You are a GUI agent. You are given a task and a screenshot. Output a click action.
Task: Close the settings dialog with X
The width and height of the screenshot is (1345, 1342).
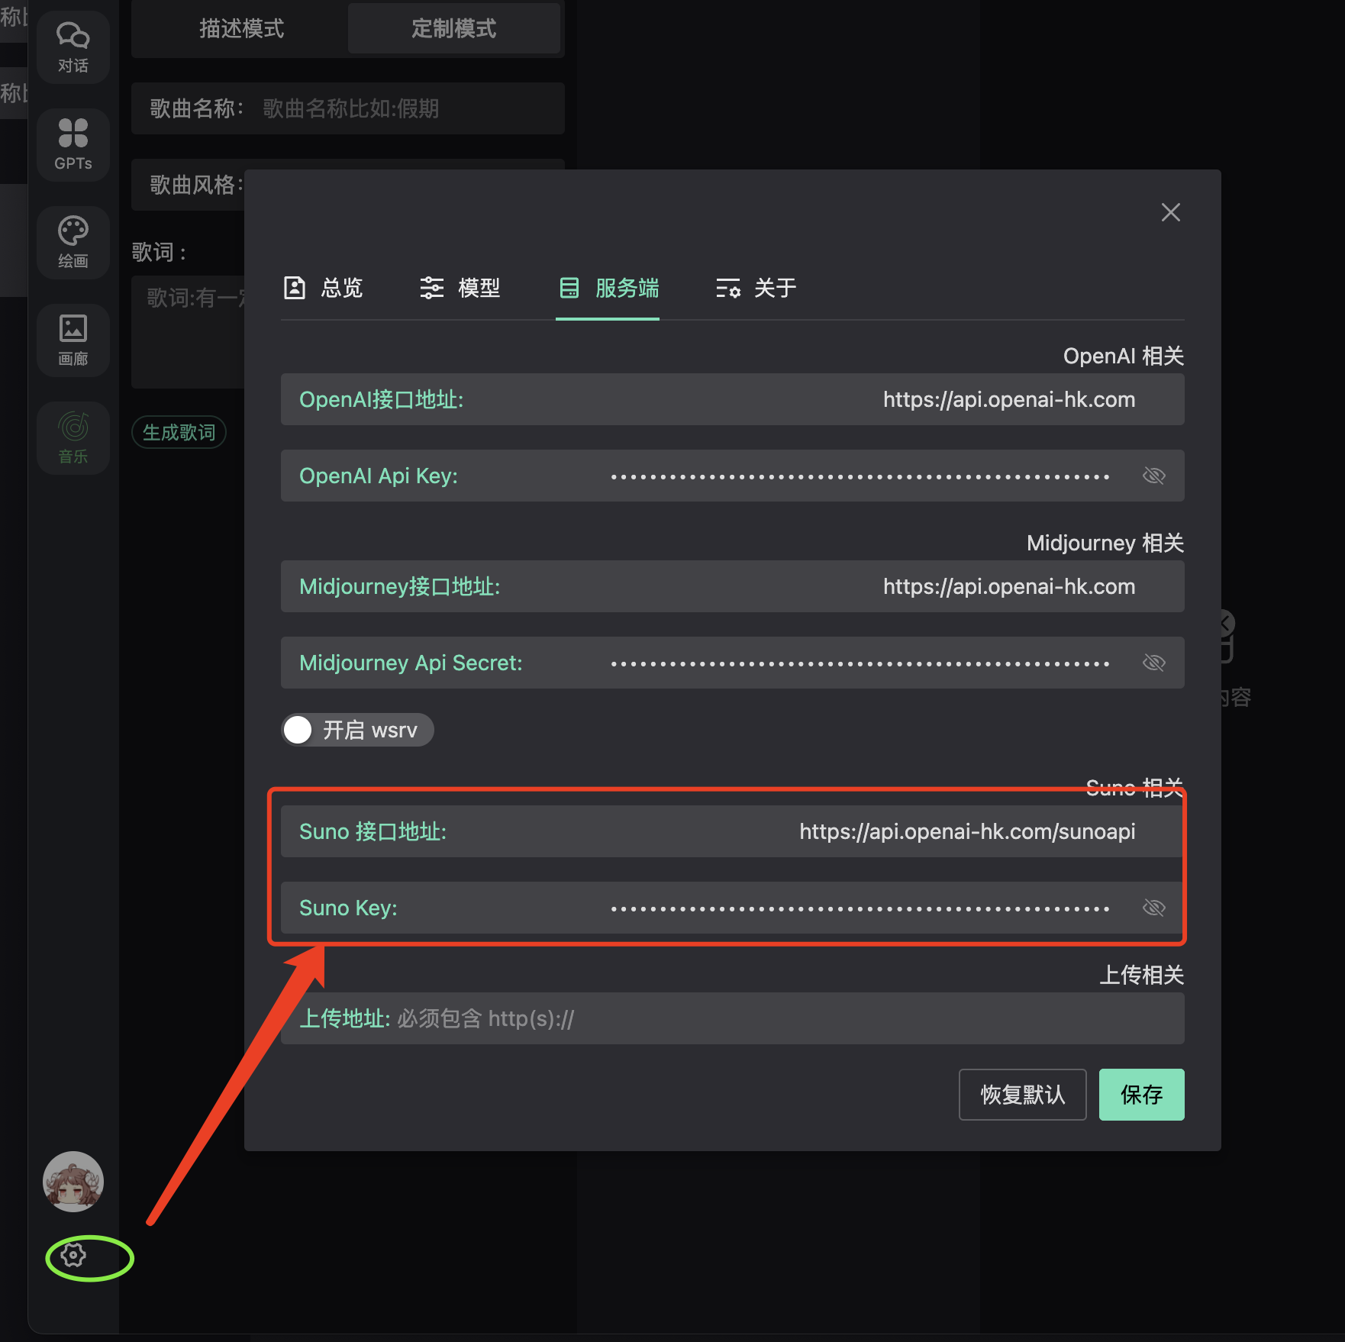pyautogui.click(x=1170, y=212)
